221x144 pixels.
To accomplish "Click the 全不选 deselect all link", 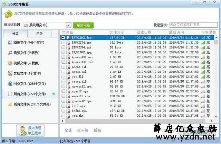I will pos(83,130).
